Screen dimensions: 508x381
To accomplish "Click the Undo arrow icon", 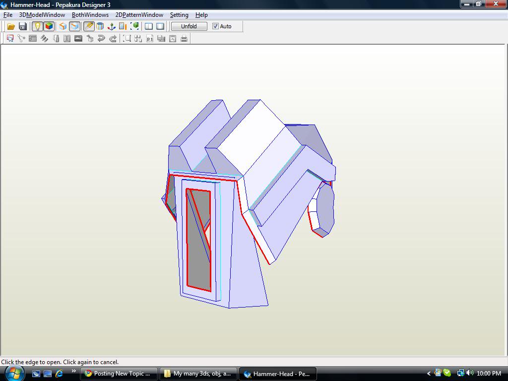I will 101,39.
